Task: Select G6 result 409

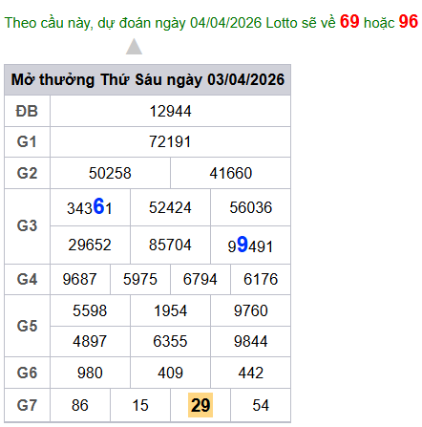Action: [x=170, y=373]
